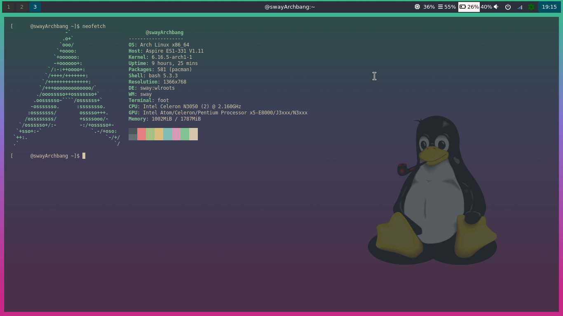Select the active workspace 3 button
Viewport: 563px width, 316px height.
35,7
